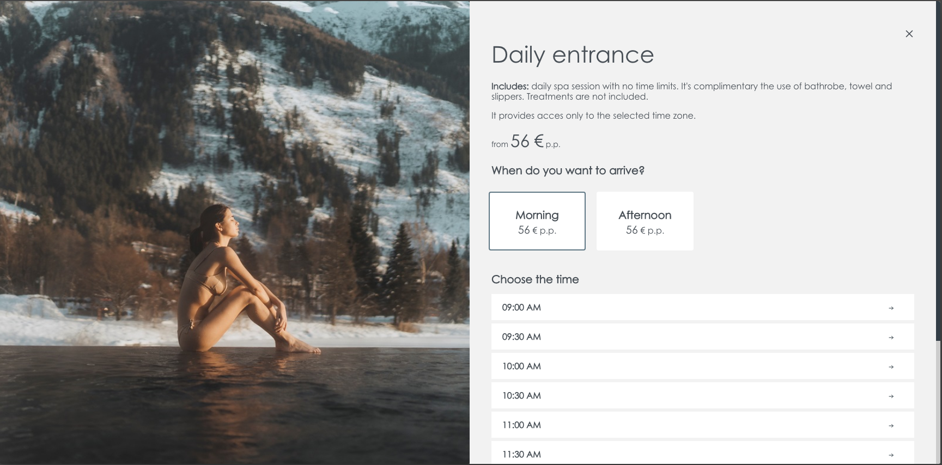Click the arrow icon on 09:00 AM row

(891, 308)
